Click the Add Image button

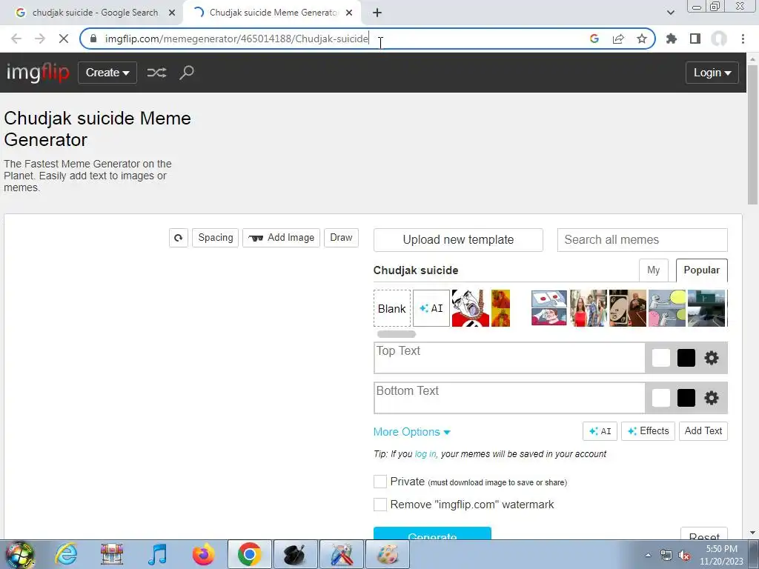[x=281, y=238]
